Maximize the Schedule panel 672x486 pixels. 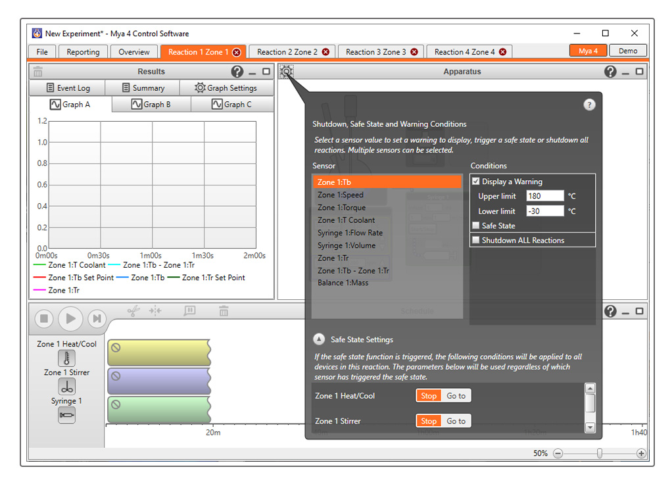coord(639,311)
